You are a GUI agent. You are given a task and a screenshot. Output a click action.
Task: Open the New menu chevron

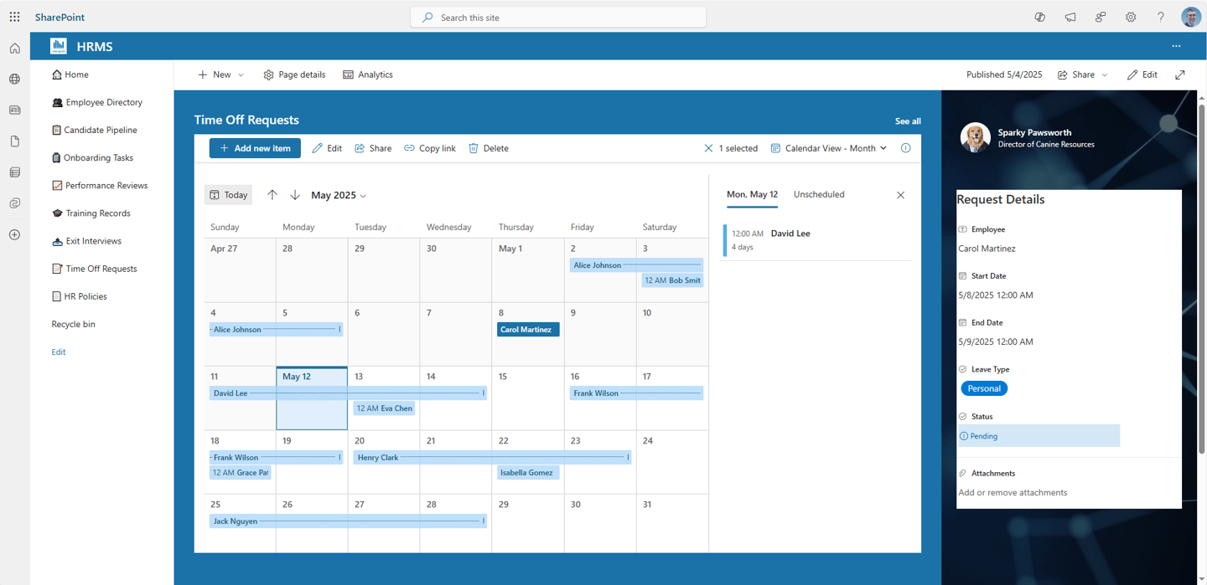(239, 74)
